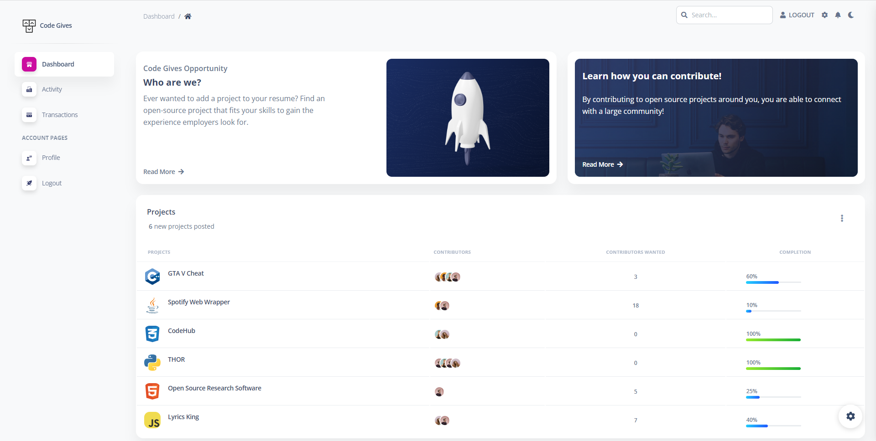Click the 'Who are we?' heading
This screenshot has height=441, width=876.
tap(172, 82)
